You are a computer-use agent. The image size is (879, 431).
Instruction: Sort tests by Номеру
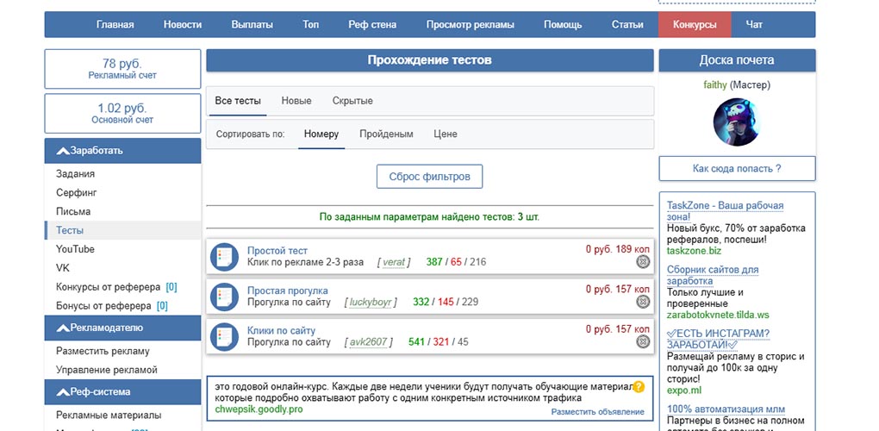[321, 134]
